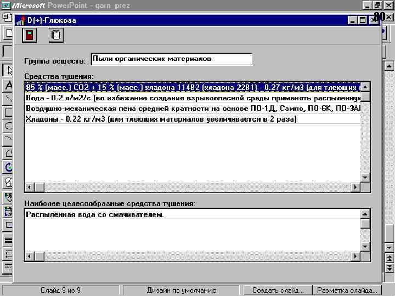Select the Вода - 0.2 л/м2/с row
The width and height of the screenshot is (395, 296).
point(193,98)
